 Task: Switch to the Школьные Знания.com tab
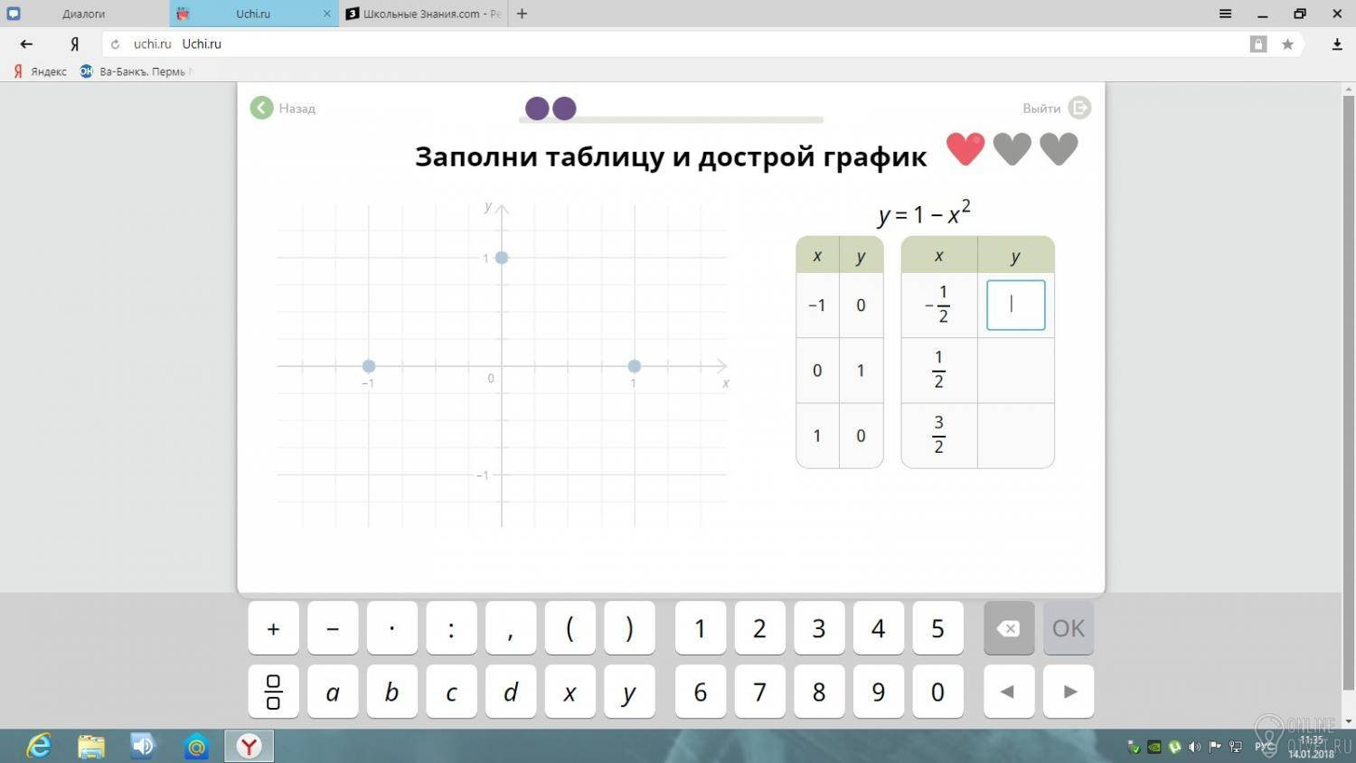(423, 14)
